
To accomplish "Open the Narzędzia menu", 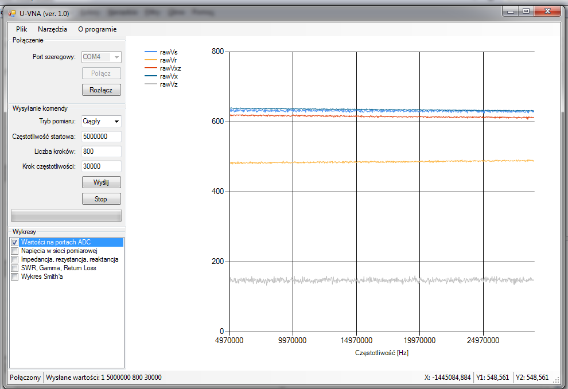I will tap(52, 29).
